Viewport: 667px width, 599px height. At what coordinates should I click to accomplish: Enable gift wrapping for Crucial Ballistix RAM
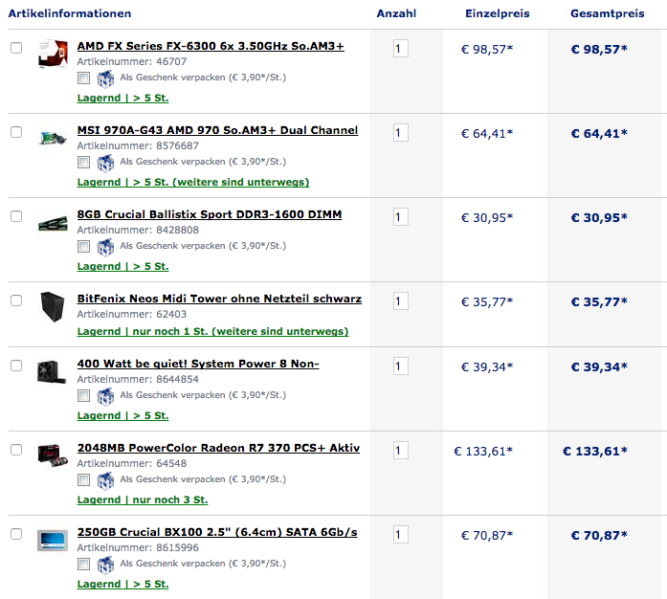tap(84, 246)
